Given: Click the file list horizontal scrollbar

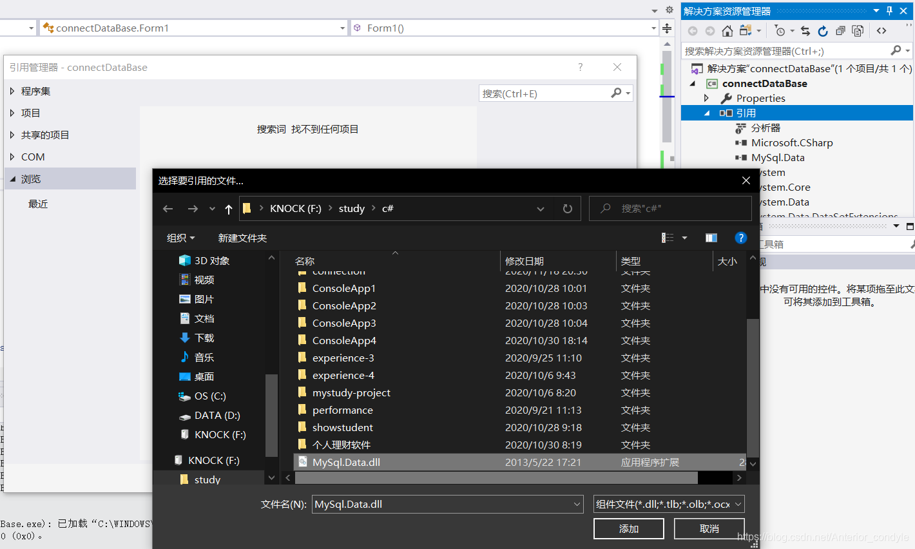Looking at the screenshot, I should pos(496,477).
